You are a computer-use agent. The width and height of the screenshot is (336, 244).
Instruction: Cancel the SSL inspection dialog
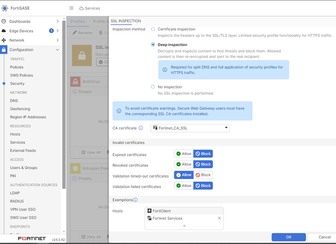click(x=324, y=237)
